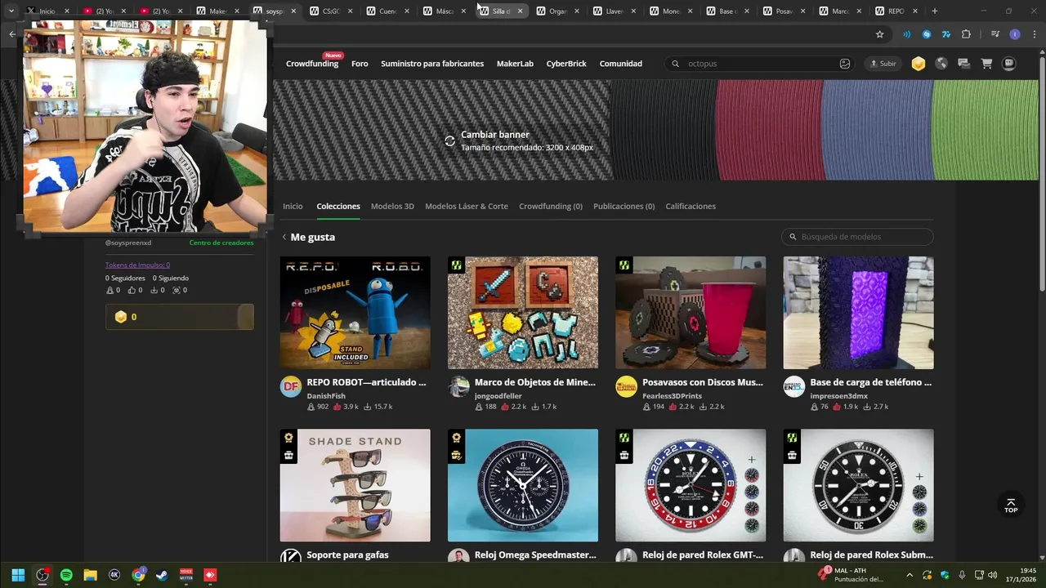Focus the Búsqueda de modelos field
The height and width of the screenshot is (588, 1046).
coord(857,237)
